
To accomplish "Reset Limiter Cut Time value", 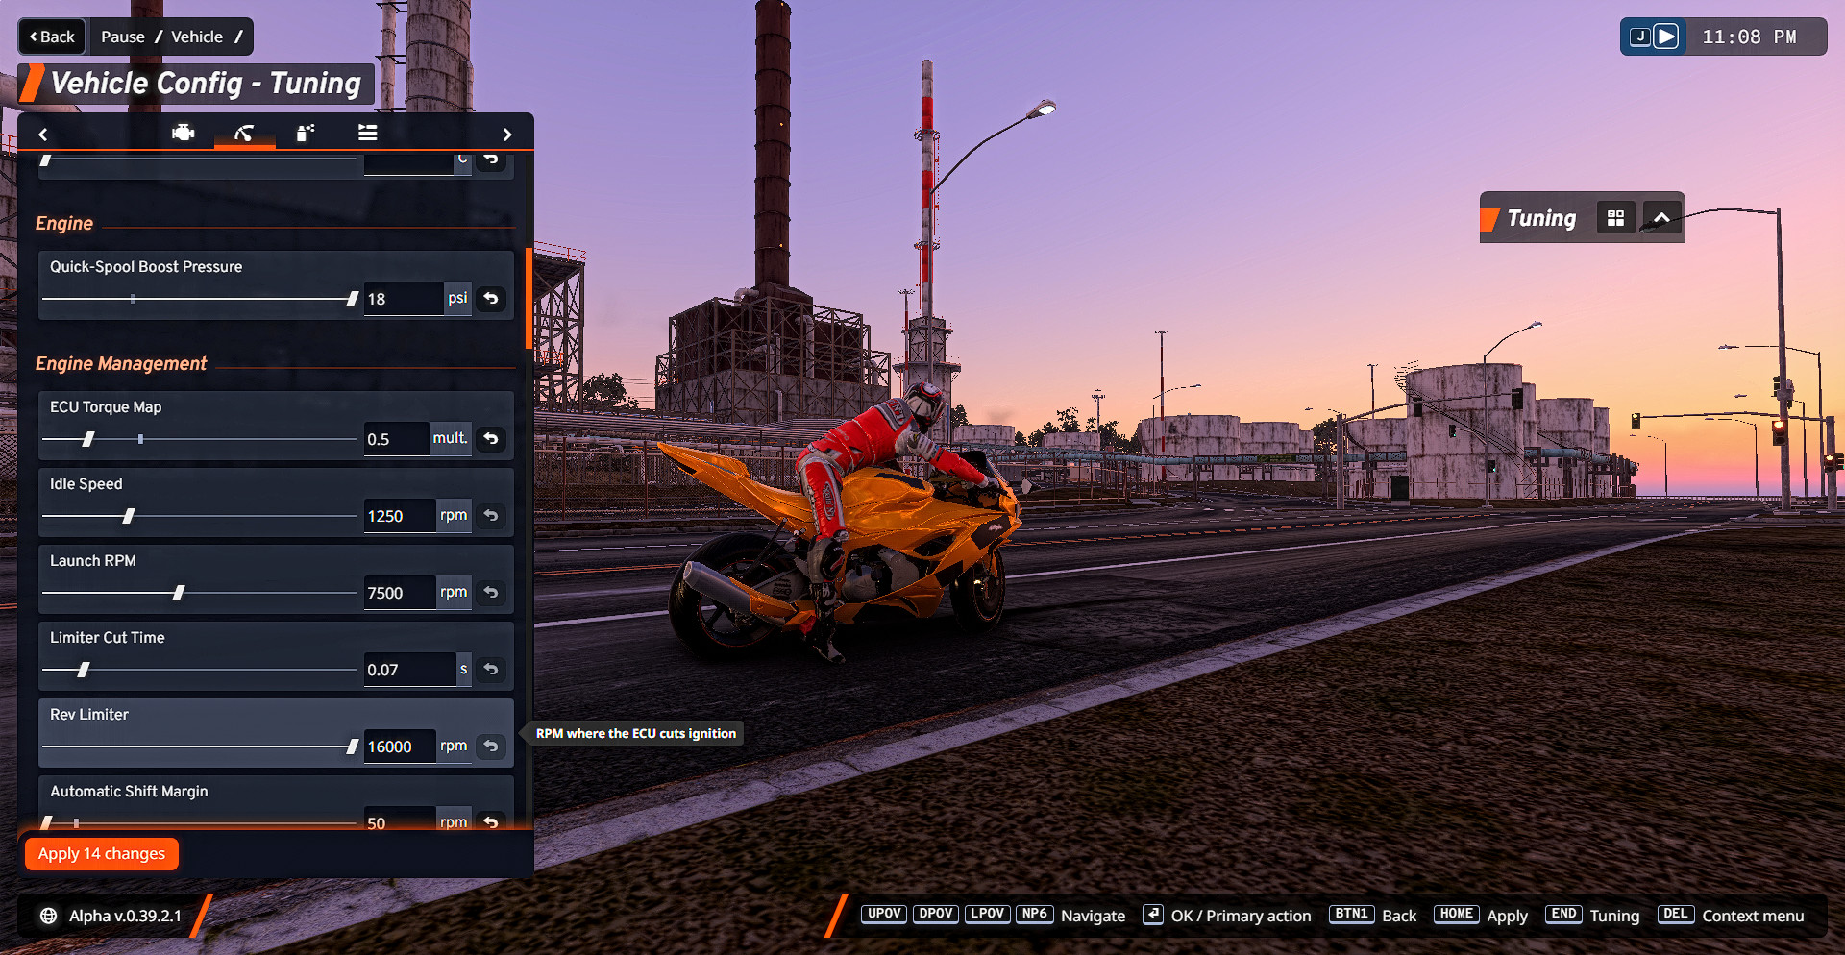I will pyautogui.click(x=491, y=670).
